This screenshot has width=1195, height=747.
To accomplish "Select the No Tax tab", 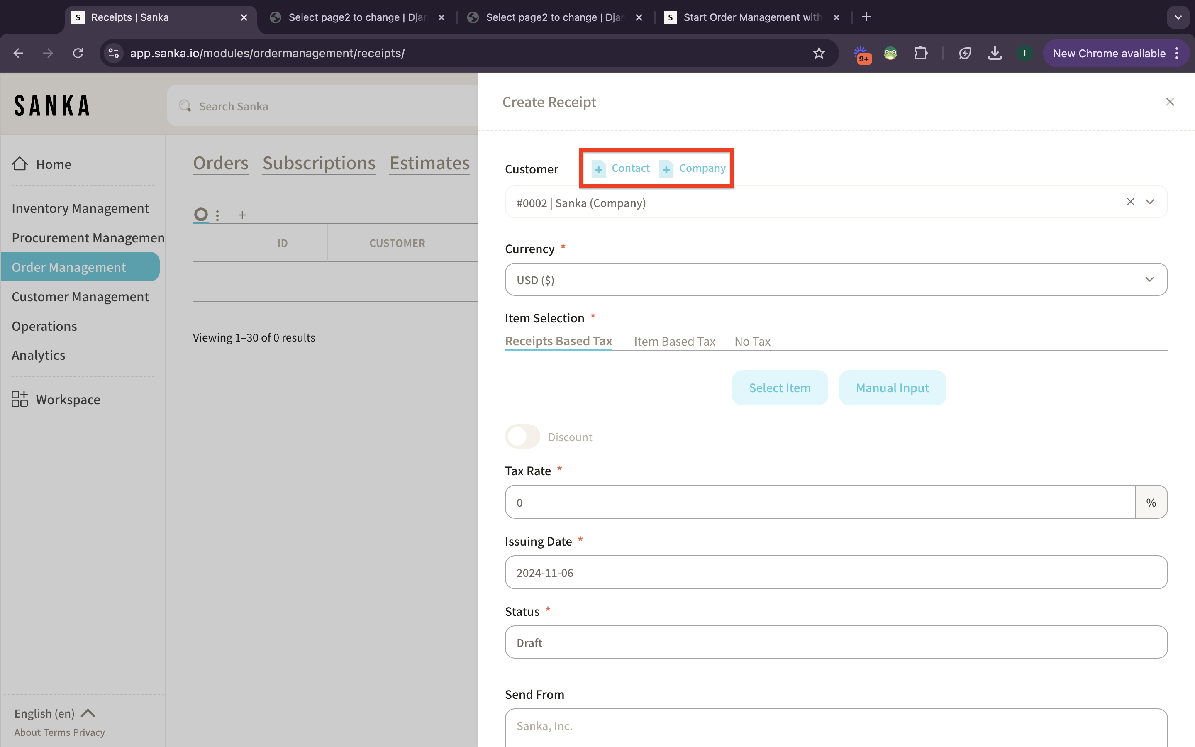I will pos(752,342).
